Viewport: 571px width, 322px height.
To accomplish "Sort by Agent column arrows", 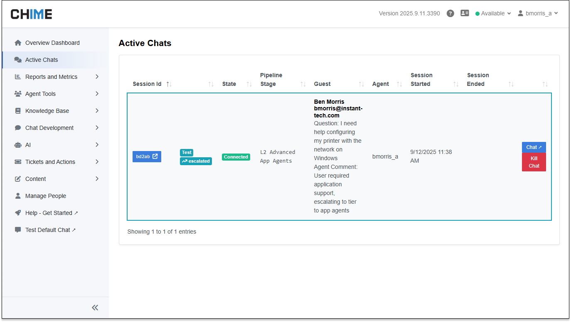I will [400, 84].
